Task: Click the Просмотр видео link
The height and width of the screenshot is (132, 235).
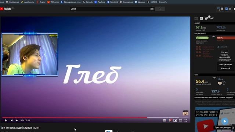Action: pyautogui.click(x=224, y=128)
